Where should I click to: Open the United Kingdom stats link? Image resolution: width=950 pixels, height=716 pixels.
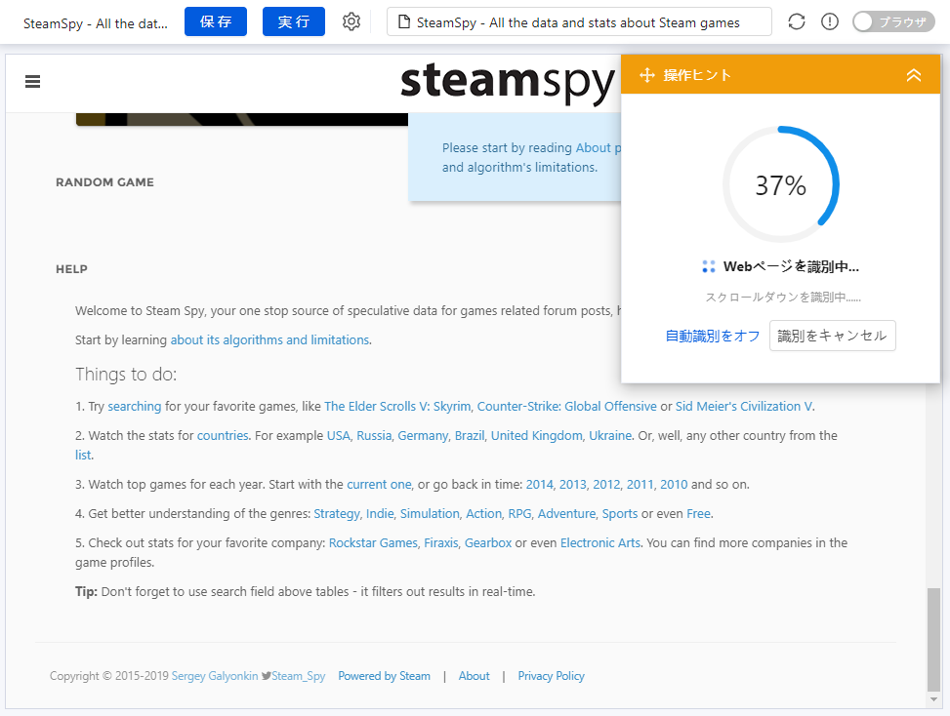pyautogui.click(x=537, y=435)
